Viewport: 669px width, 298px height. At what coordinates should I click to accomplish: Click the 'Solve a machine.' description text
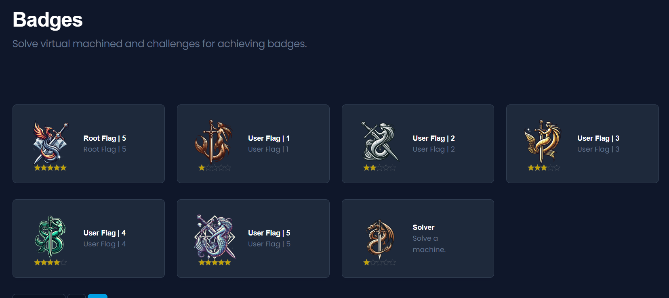coord(429,244)
